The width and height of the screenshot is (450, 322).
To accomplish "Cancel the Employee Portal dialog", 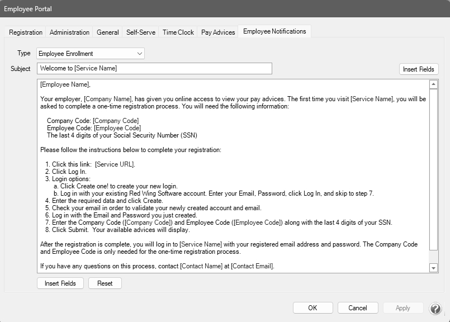I will click(357, 308).
